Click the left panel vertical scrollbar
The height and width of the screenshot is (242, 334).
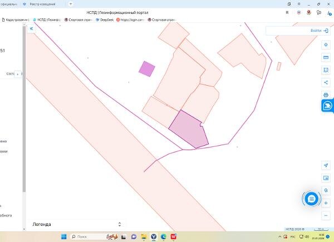(x=24, y=108)
